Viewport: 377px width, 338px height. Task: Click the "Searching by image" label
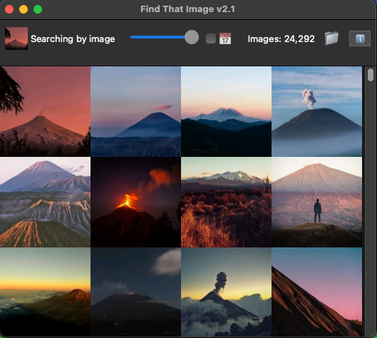click(73, 39)
